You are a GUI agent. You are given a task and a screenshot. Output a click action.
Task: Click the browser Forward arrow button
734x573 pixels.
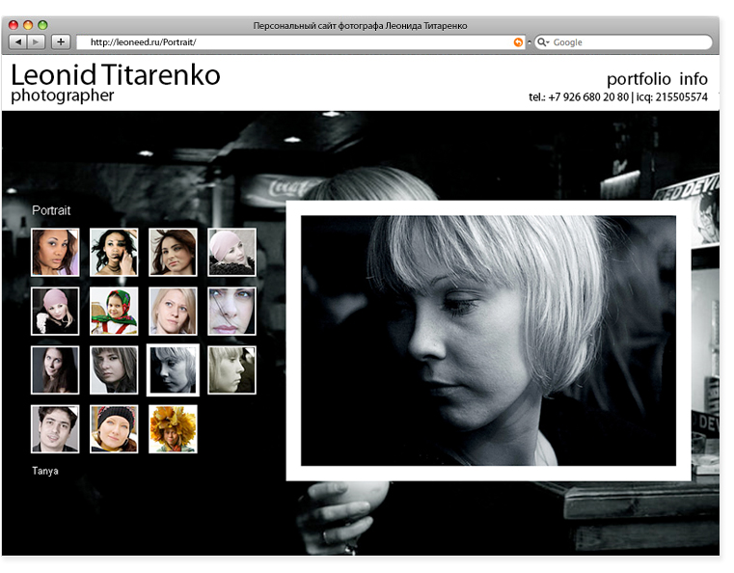(37, 42)
